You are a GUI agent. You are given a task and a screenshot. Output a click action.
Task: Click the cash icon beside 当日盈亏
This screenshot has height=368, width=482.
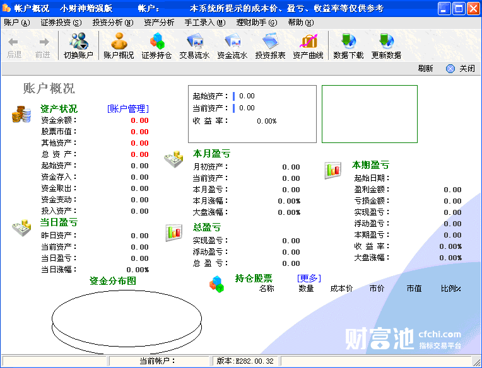coord(21,227)
